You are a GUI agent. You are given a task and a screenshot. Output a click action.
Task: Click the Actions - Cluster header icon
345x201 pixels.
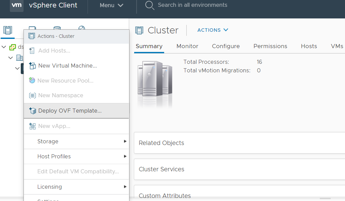(x=32, y=36)
